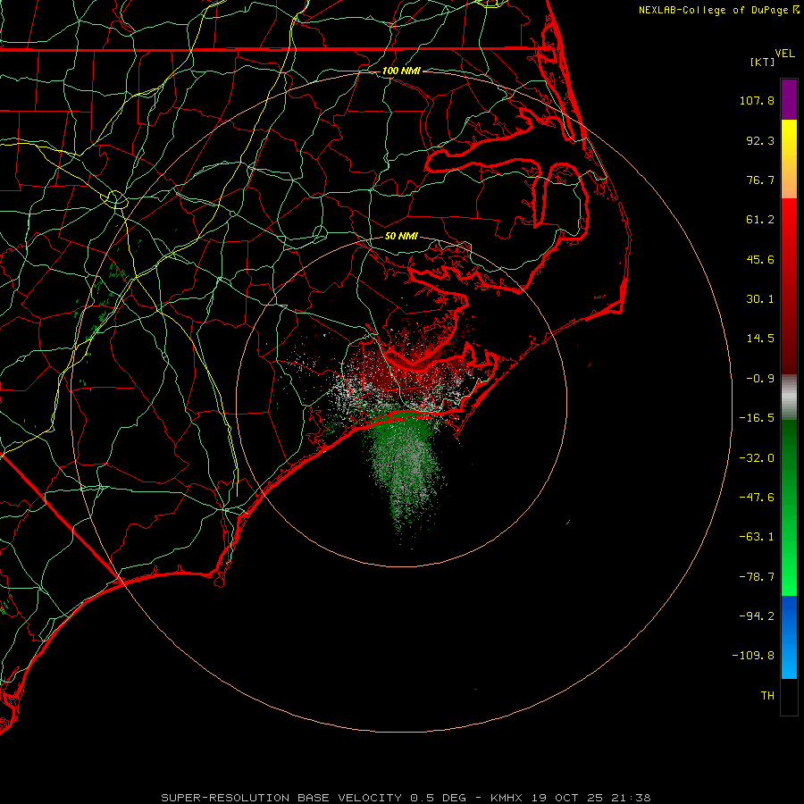Screen dimensions: 804x804
Task: Click the gray zero-velocity color bar segment
Action: [789, 397]
